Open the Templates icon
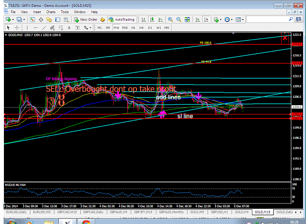306x224 pixels. click(x=238, y=20)
